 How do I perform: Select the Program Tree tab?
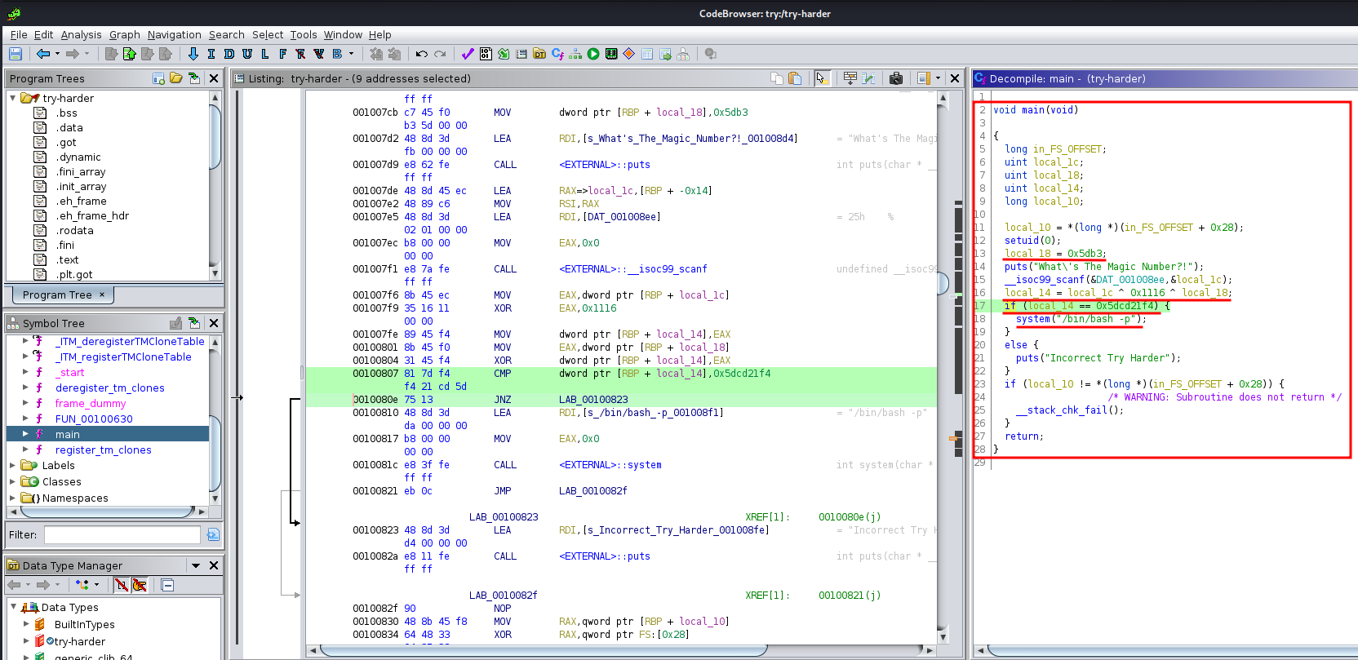click(x=57, y=295)
